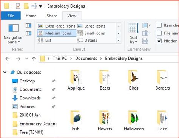Select the Halloween folder
Image resolution: width=179 pixels, height=138 pixels.
[x=134, y=121]
